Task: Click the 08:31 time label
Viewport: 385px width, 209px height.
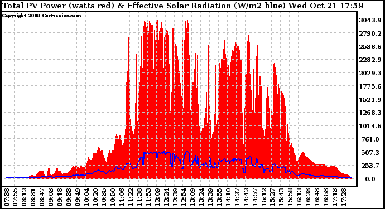Action: 33,197
